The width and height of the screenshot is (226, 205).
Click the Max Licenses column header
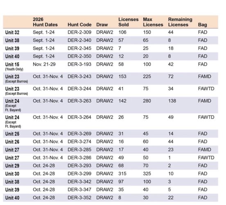click(153, 22)
